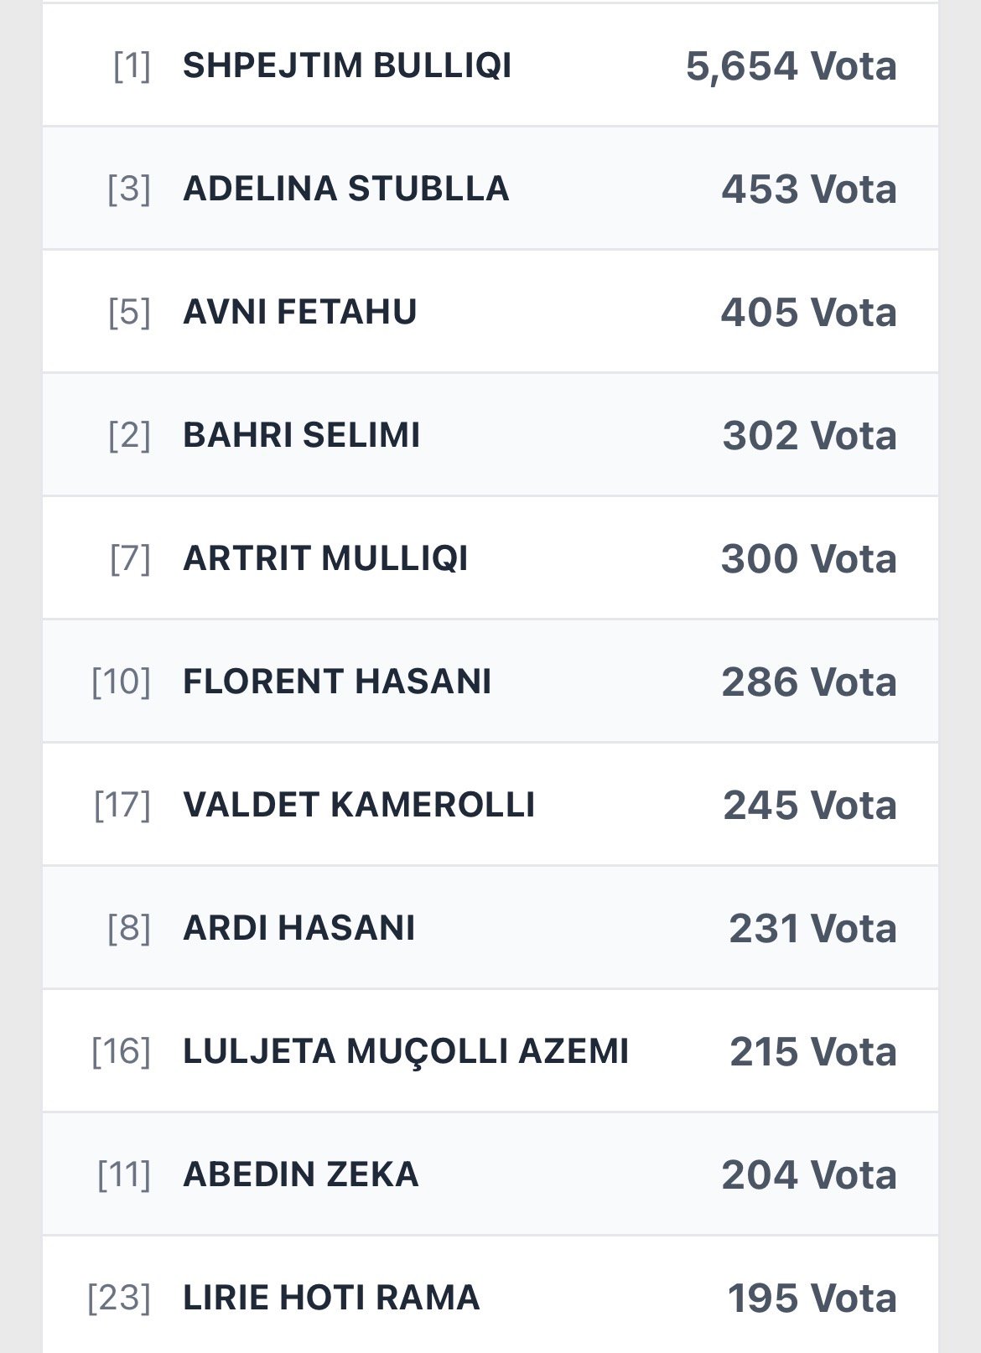Select the ABEDIN ZEKA entry
The height and width of the screenshot is (1353, 981).
coord(300,1174)
